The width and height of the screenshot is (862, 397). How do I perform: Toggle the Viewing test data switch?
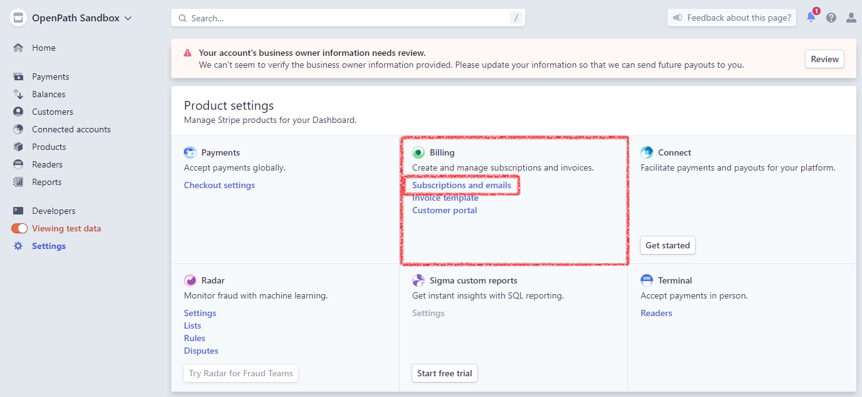click(19, 228)
